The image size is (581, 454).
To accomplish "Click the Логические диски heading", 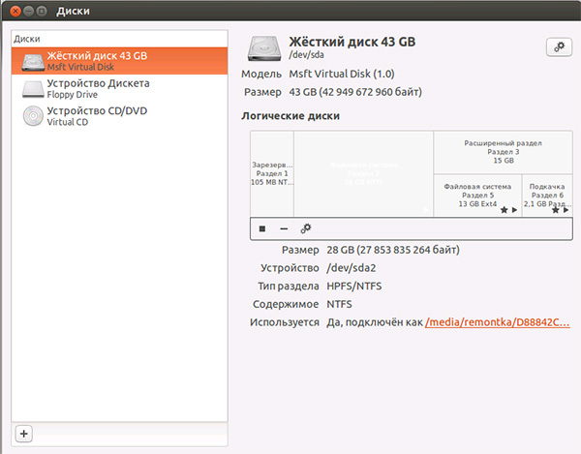I will (x=290, y=116).
